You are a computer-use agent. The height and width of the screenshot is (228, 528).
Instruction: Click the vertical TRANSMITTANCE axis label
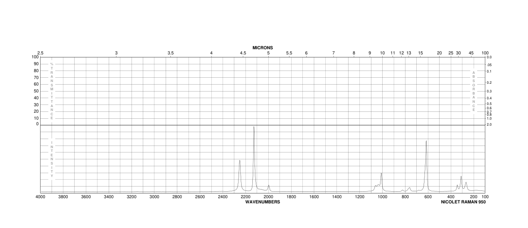(52, 91)
